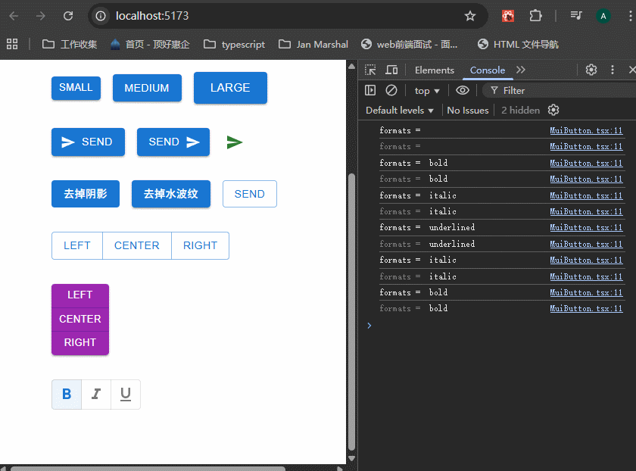
Task: Toggle the underline format button
Action: coord(126,395)
